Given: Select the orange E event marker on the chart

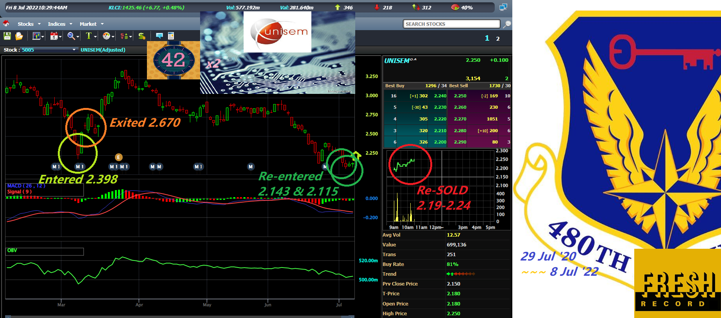Looking at the screenshot, I should pyautogui.click(x=118, y=157).
